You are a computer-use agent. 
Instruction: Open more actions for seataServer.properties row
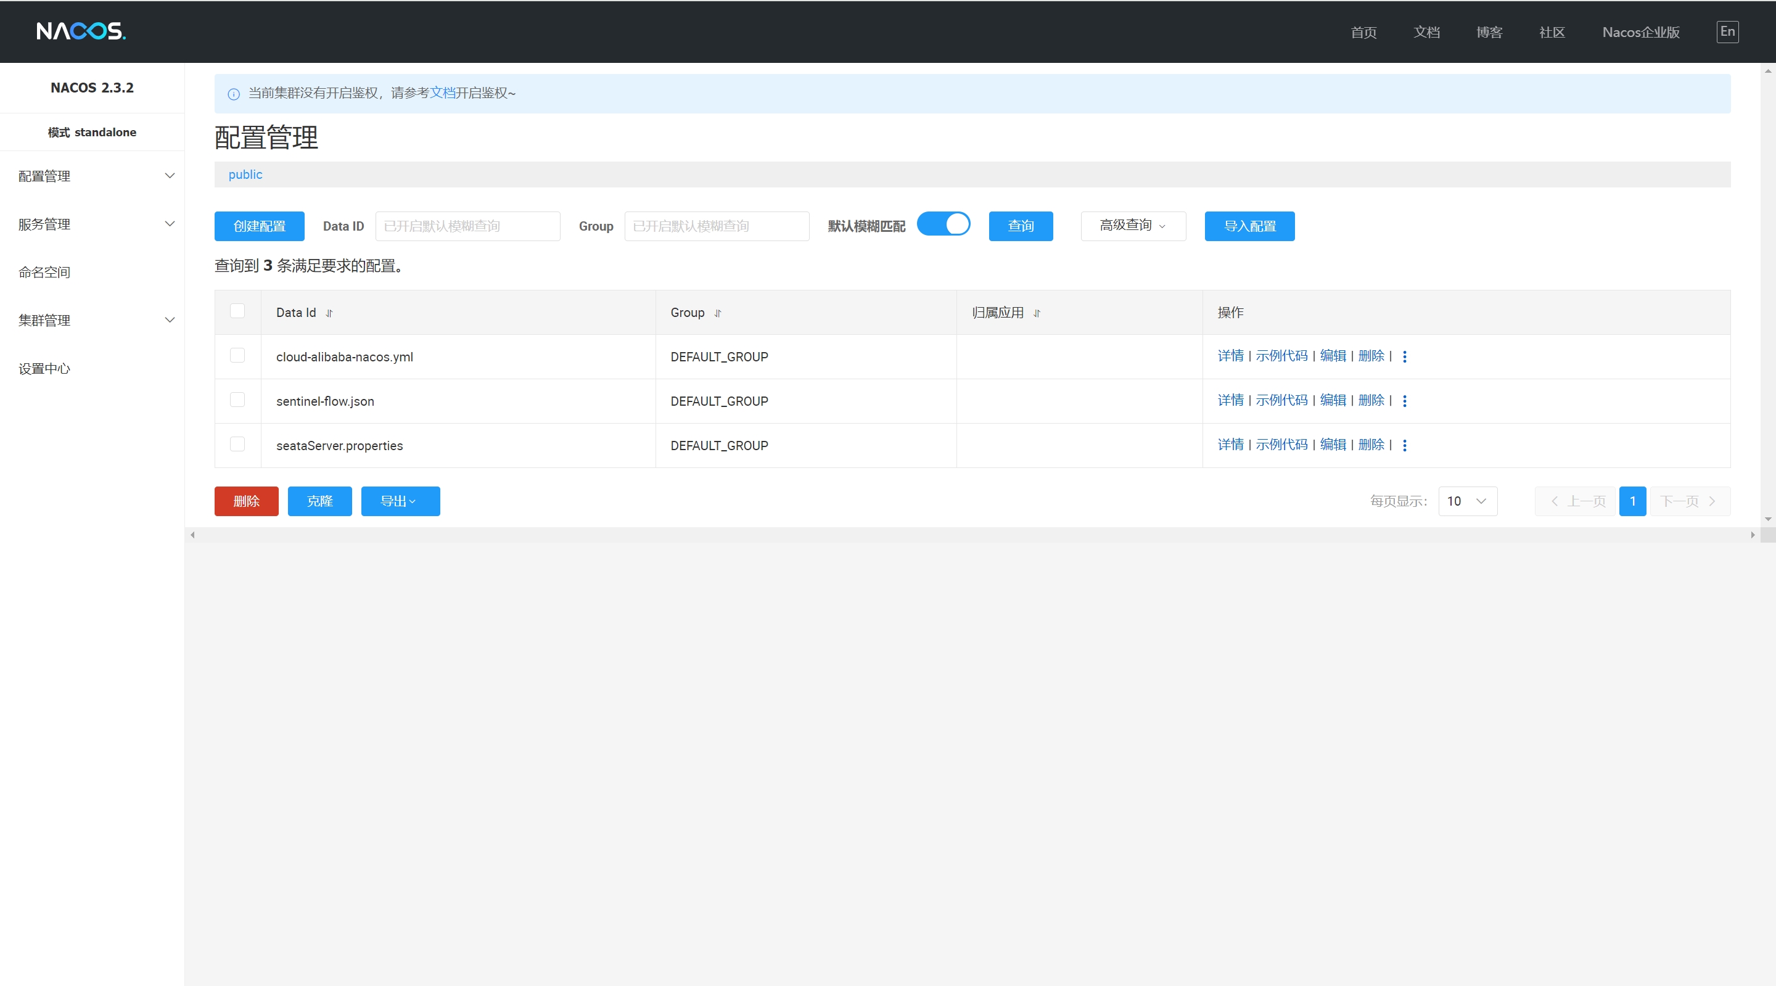tap(1404, 445)
